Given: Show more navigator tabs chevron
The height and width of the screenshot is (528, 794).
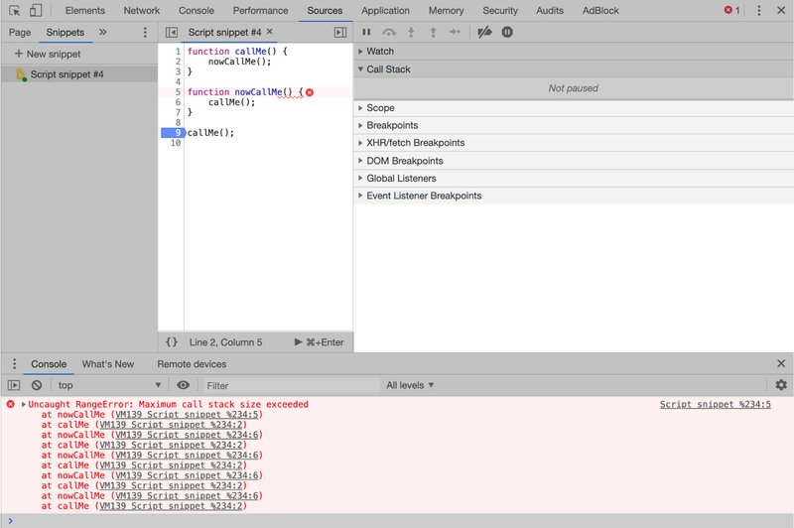Looking at the screenshot, I should coord(103,32).
